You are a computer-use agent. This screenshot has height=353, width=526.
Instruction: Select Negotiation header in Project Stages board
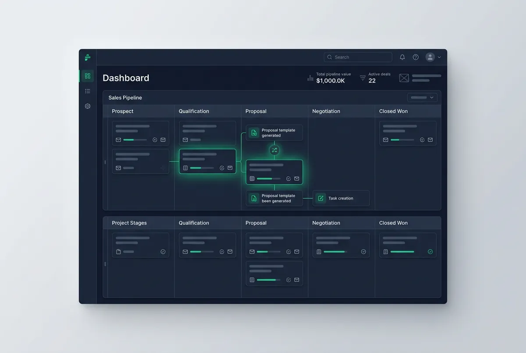(x=326, y=223)
